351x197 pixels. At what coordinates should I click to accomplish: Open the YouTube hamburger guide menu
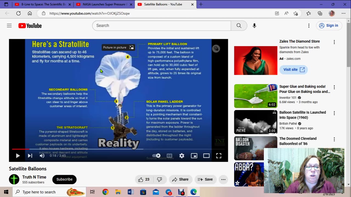(9, 25)
